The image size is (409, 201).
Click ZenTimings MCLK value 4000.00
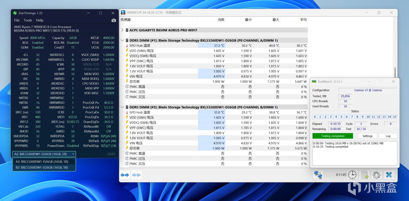point(109,38)
